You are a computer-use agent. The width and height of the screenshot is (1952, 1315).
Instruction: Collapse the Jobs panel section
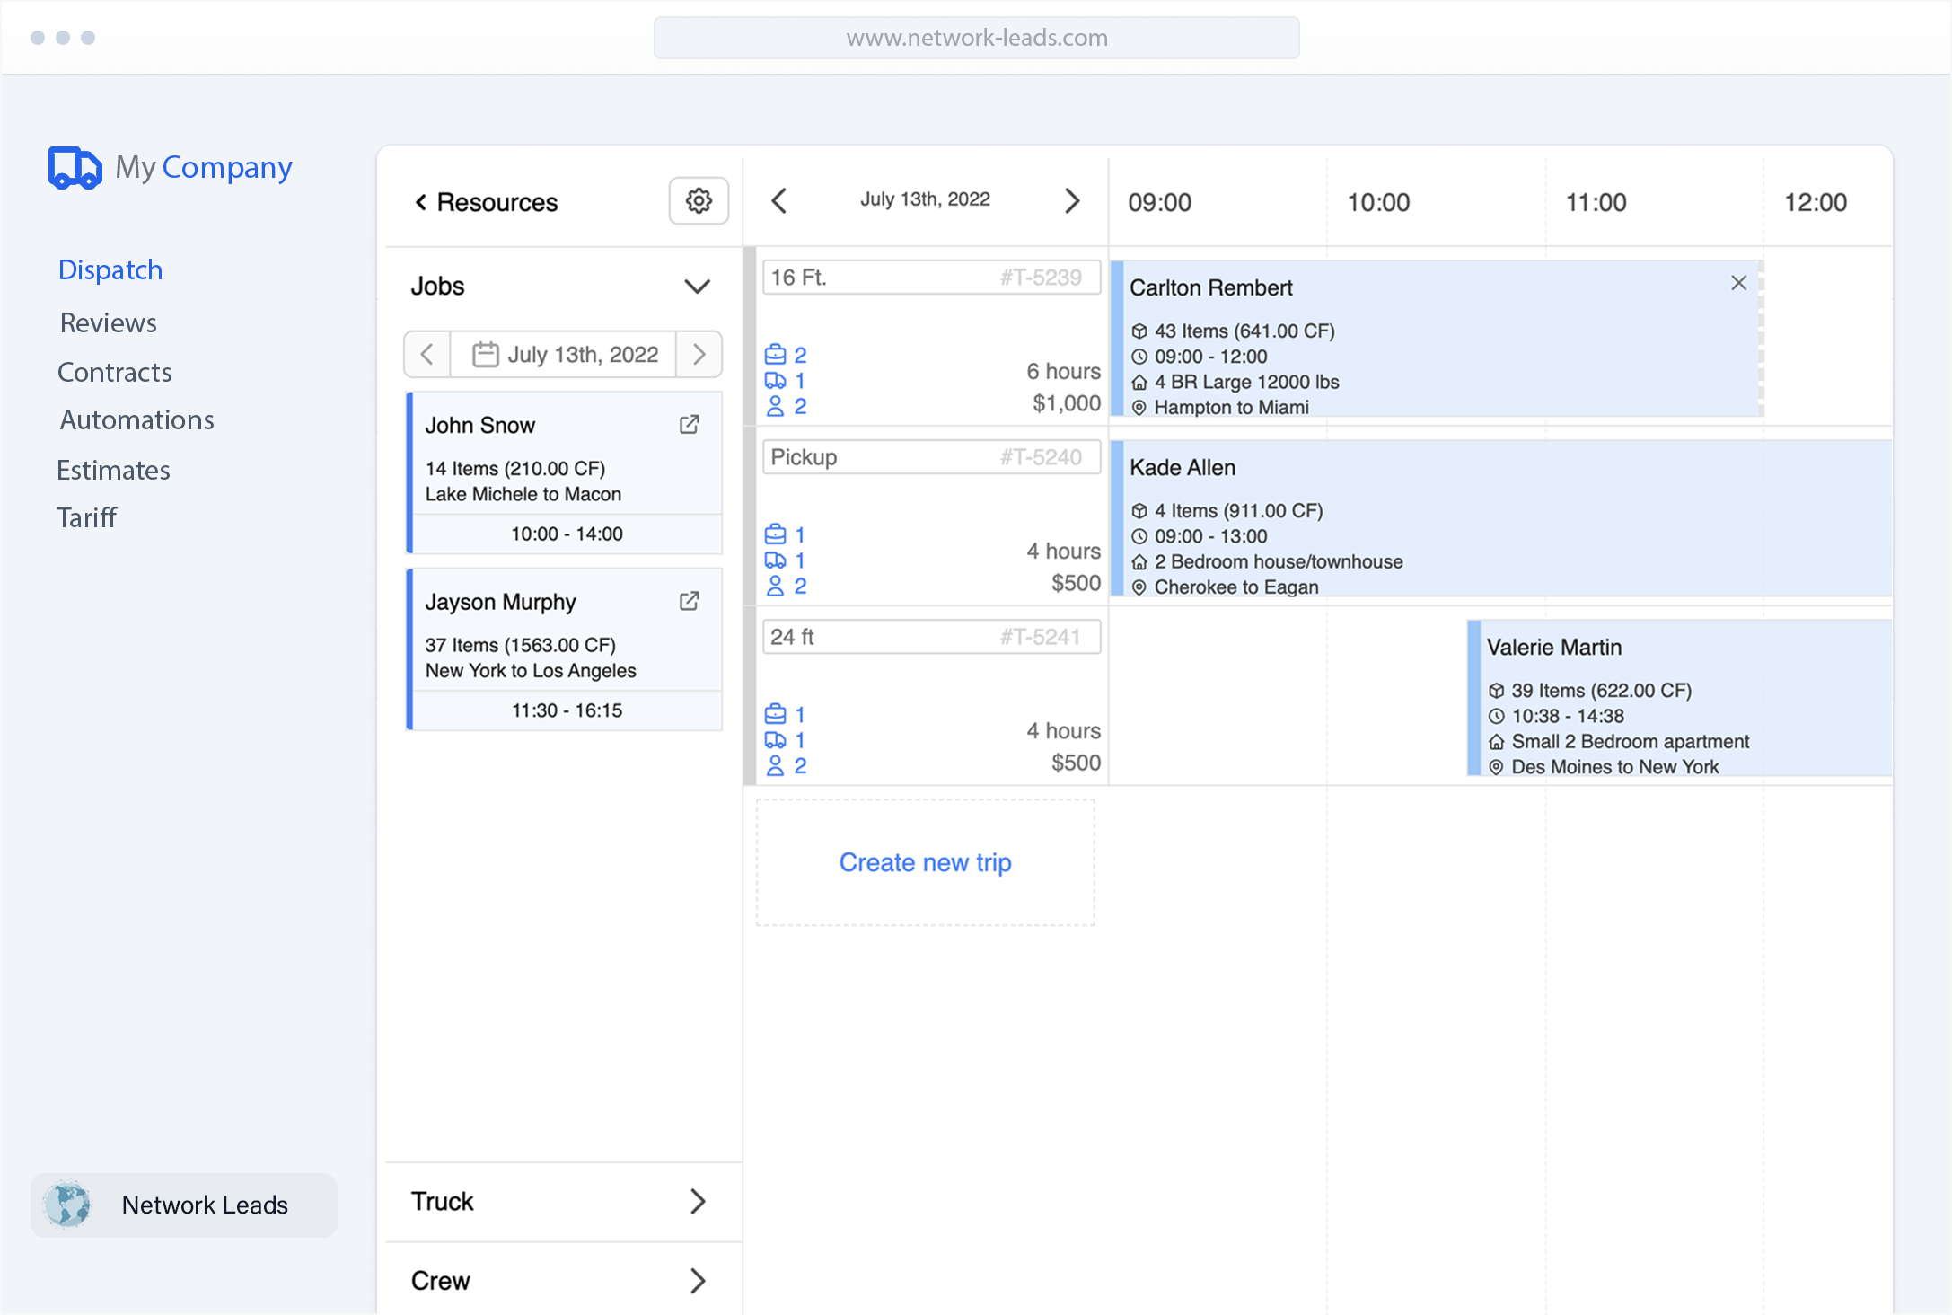coord(698,286)
